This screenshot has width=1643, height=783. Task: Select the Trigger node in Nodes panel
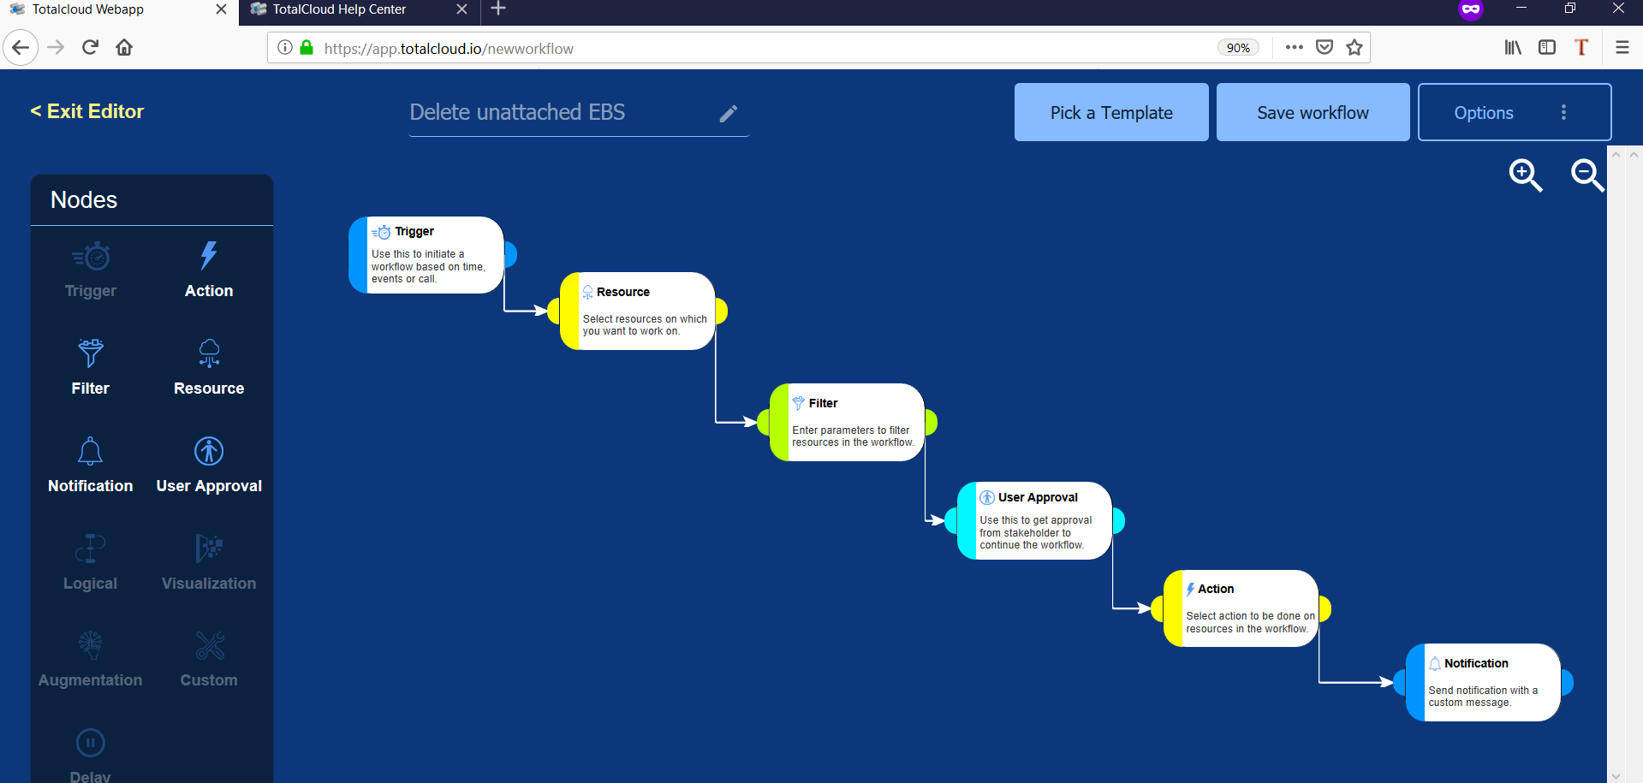click(x=91, y=270)
